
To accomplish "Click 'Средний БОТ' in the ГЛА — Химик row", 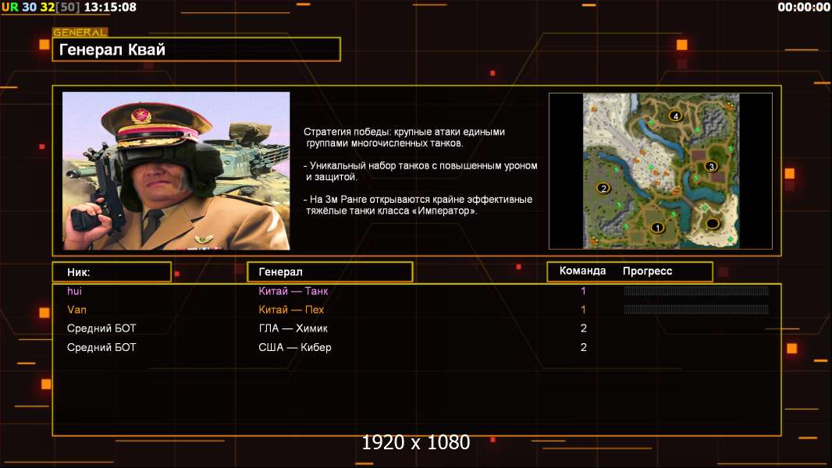I will pos(101,328).
